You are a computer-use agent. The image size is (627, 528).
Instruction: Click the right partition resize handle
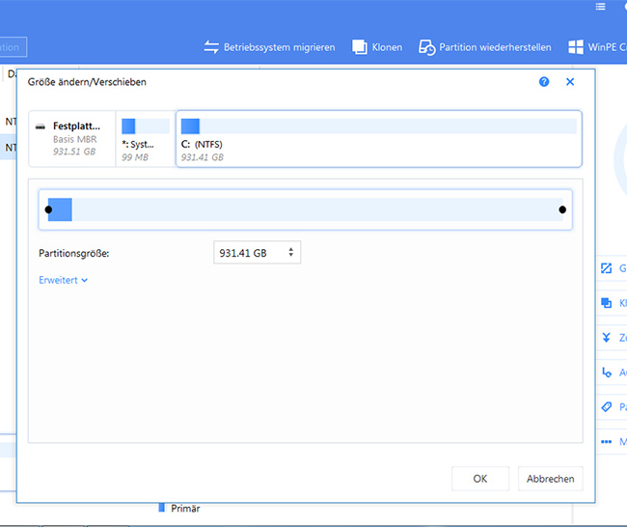pyautogui.click(x=562, y=209)
